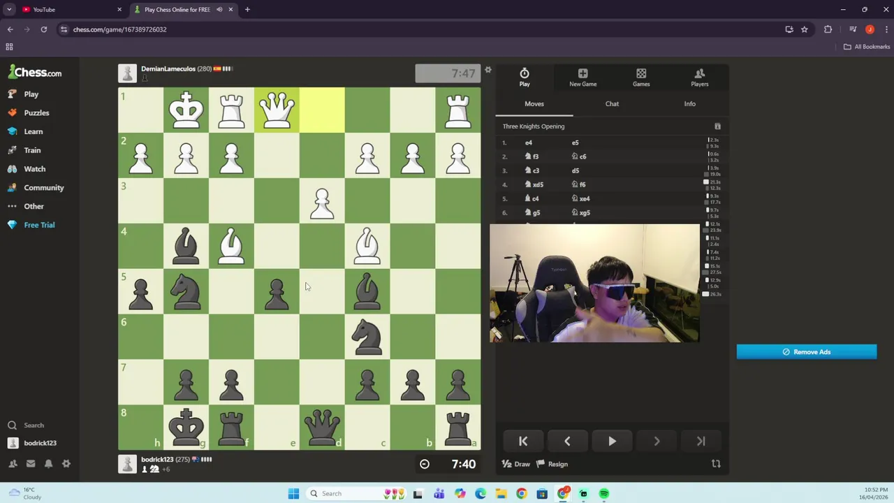Open the Players icon
Screen dimensions: 894x503
tap(699, 73)
